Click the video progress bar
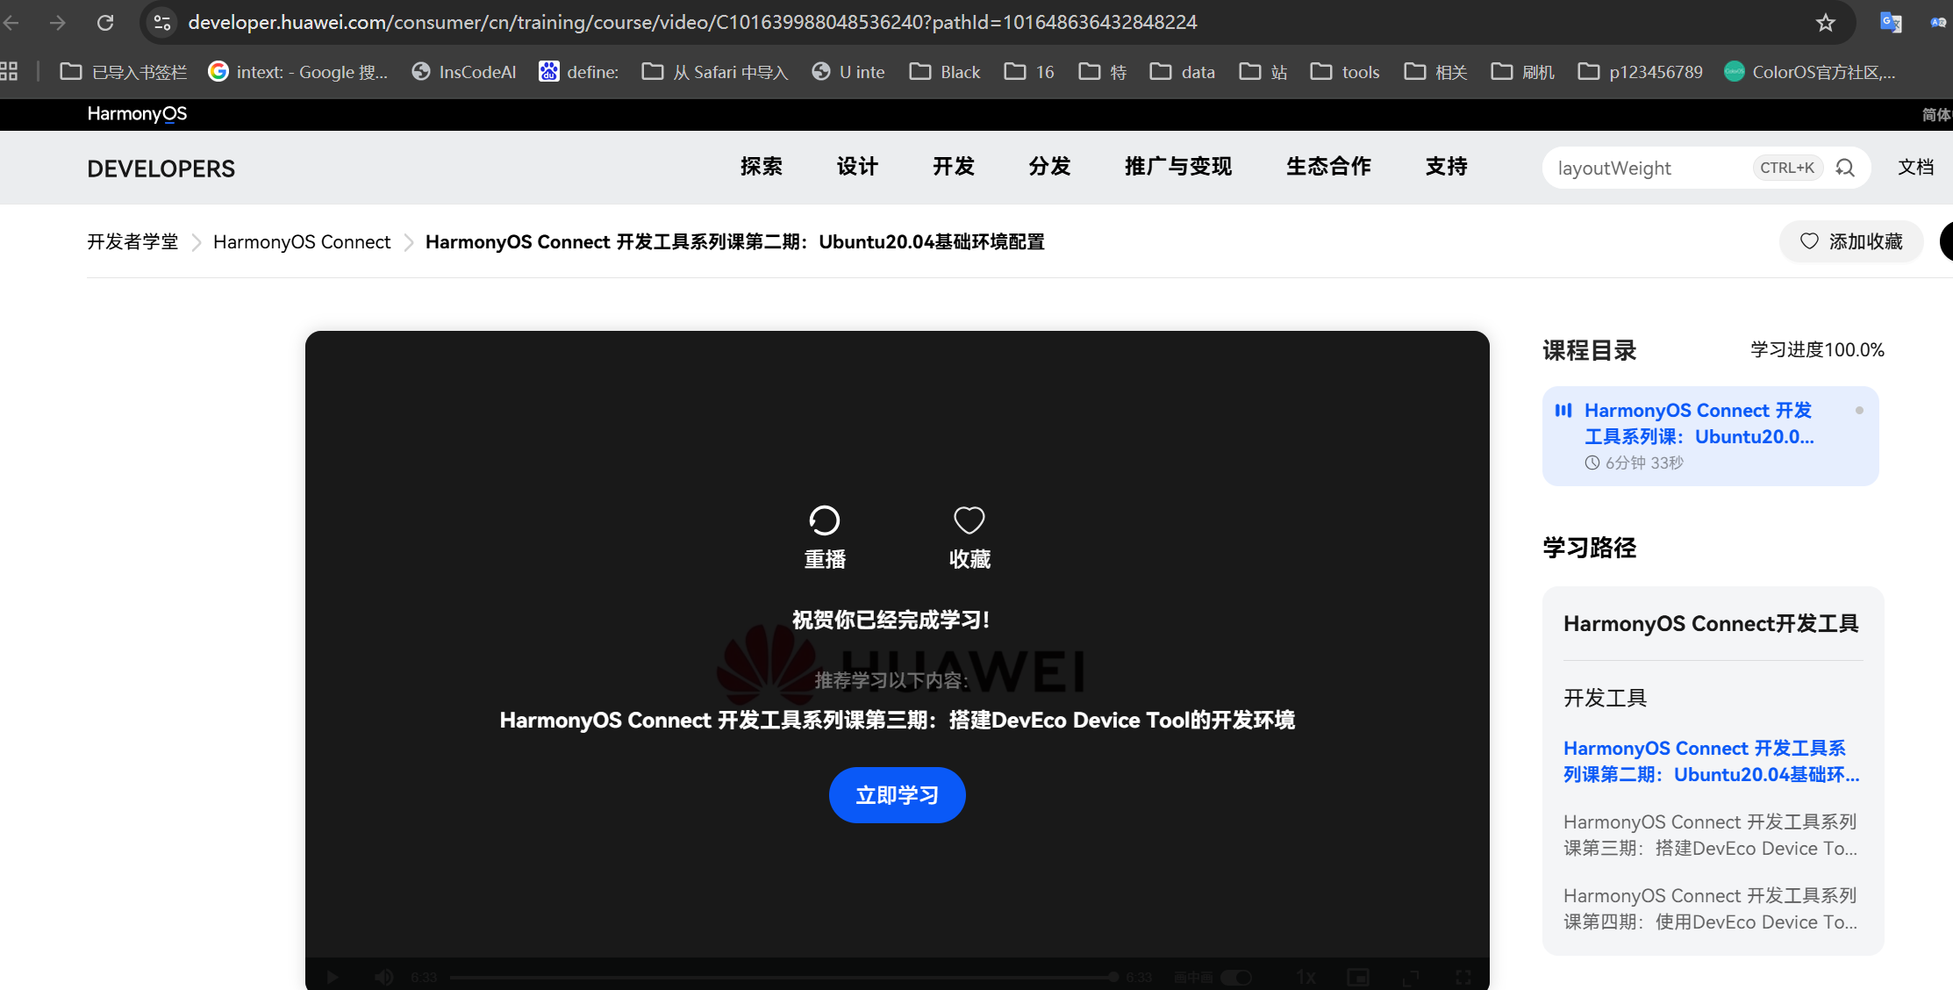The width and height of the screenshot is (1953, 990). coord(781,977)
